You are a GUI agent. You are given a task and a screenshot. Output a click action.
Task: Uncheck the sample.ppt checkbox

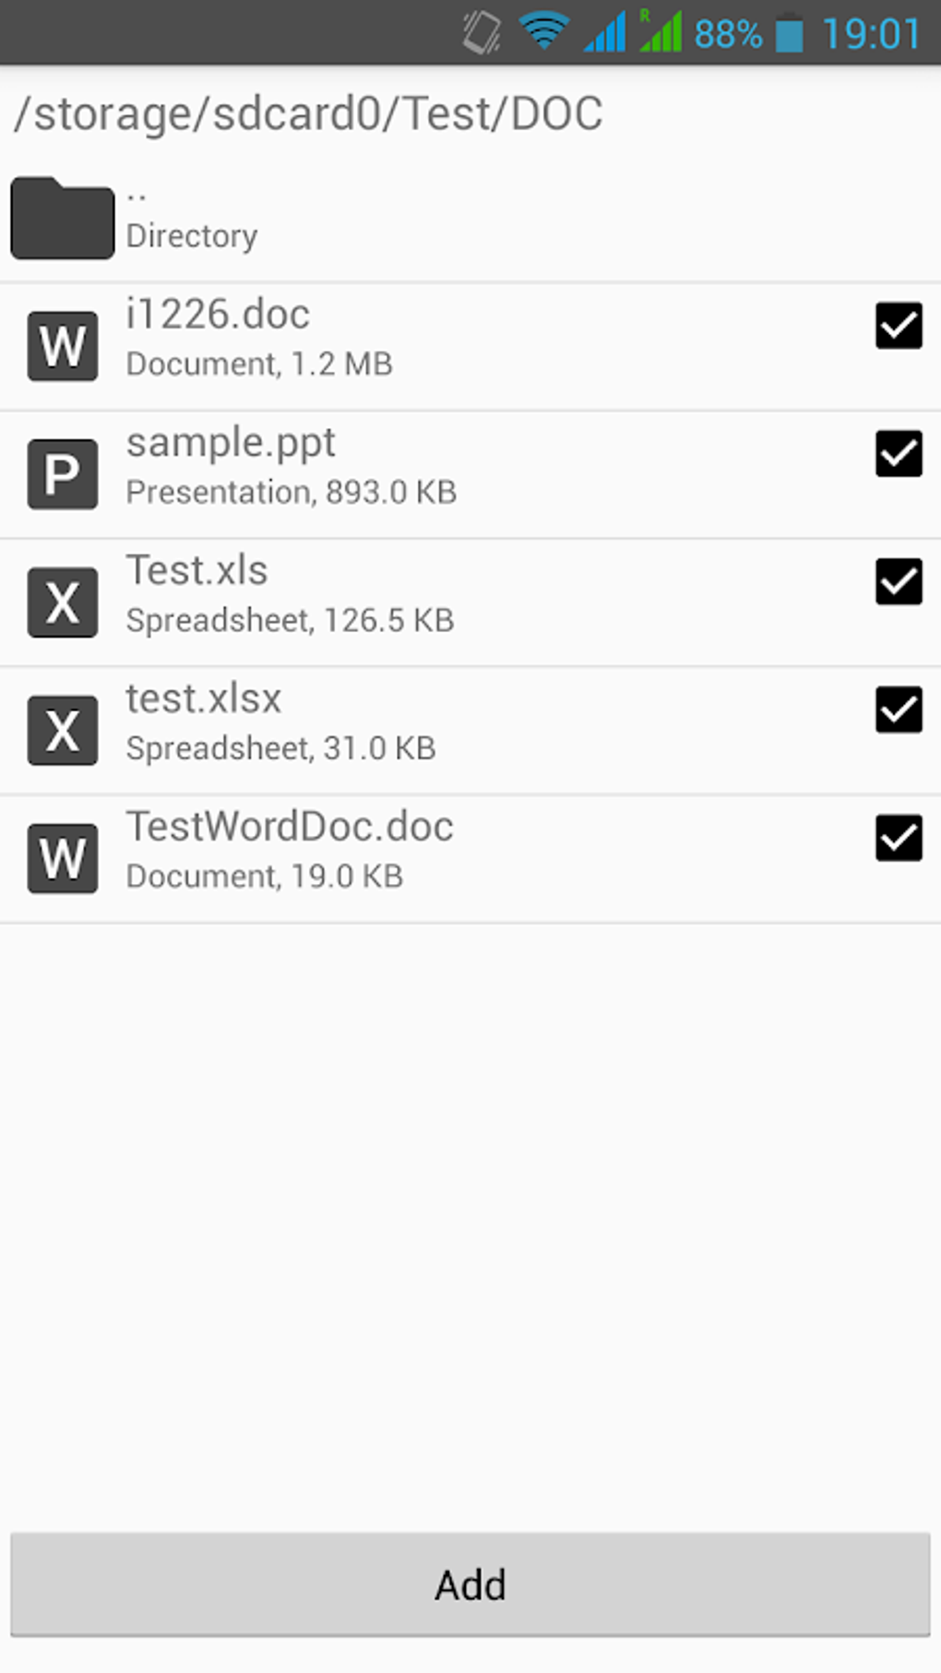(x=899, y=454)
